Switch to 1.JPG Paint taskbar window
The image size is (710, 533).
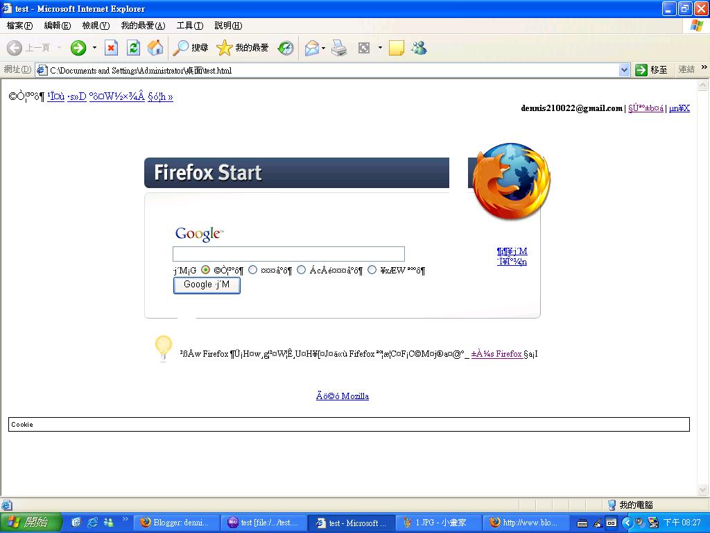tap(438, 523)
